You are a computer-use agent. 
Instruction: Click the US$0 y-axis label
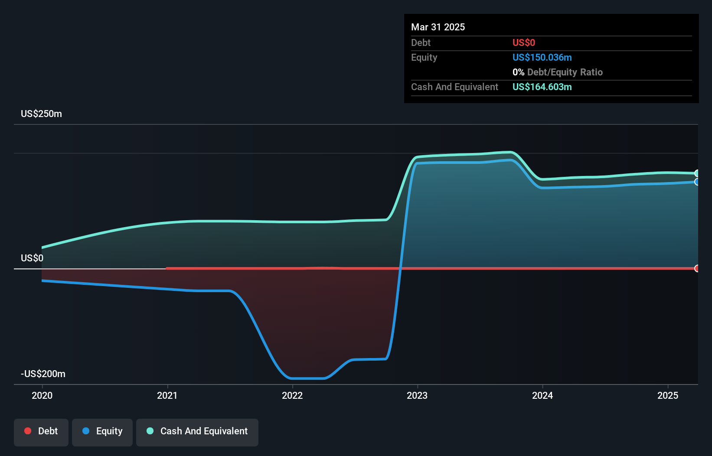[x=32, y=258]
